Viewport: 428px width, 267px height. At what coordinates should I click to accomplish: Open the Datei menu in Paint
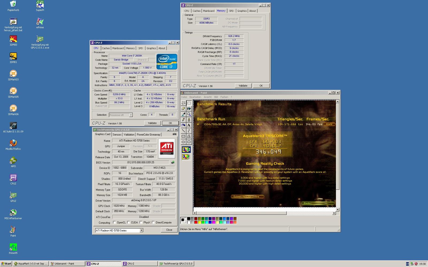pos(184,97)
